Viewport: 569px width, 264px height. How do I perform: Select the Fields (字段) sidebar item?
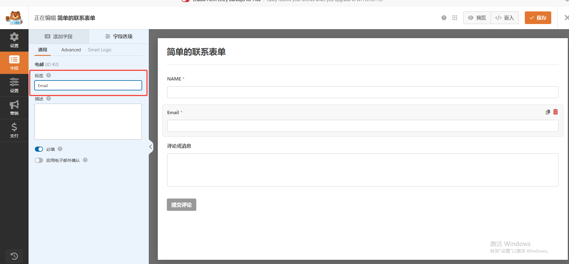click(x=14, y=63)
